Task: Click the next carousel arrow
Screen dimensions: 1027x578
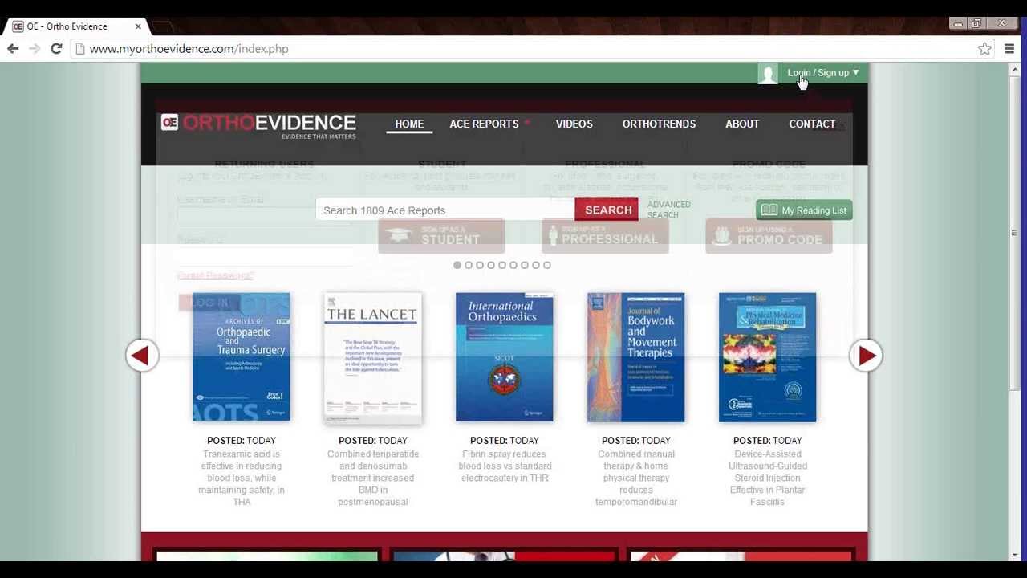Action: tap(866, 356)
